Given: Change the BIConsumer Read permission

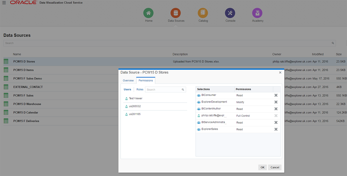Looking at the screenshot, I should [239, 95].
